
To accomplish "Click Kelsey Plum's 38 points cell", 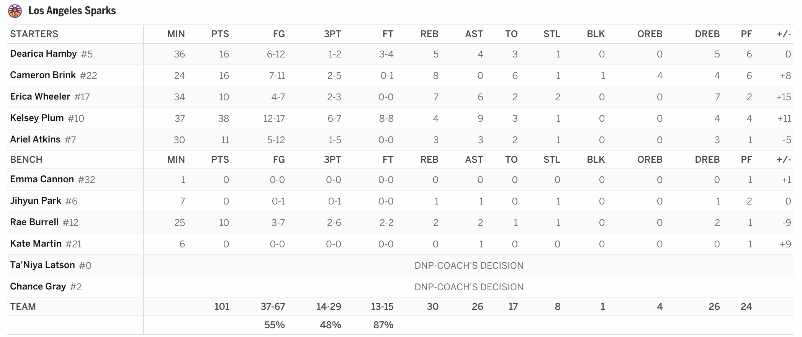I will (x=224, y=118).
